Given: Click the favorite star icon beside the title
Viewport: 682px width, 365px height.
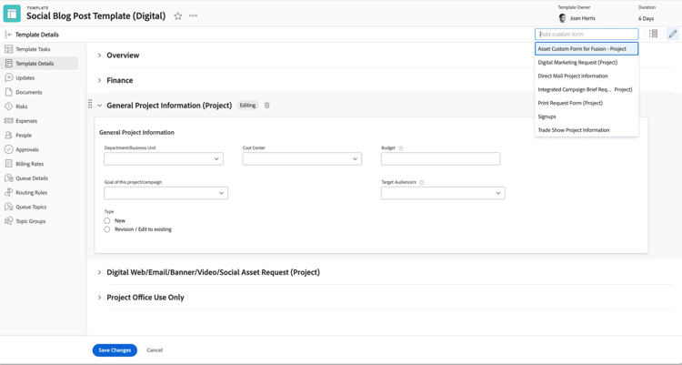Looking at the screenshot, I should tap(178, 15).
